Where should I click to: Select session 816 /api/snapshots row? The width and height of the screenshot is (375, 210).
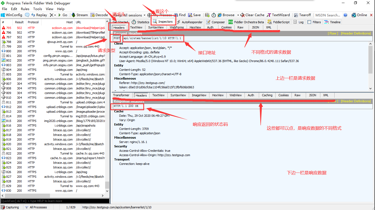coord(53,126)
